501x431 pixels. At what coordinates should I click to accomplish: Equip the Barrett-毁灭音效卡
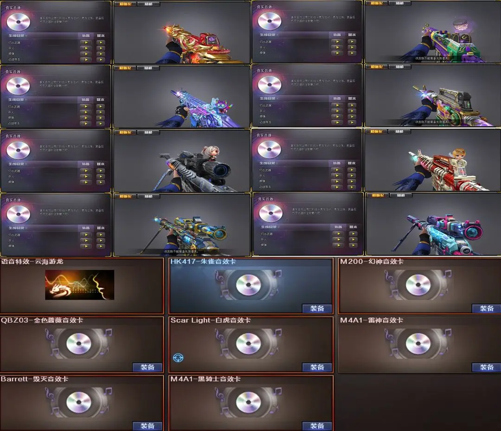click(x=148, y=426)
